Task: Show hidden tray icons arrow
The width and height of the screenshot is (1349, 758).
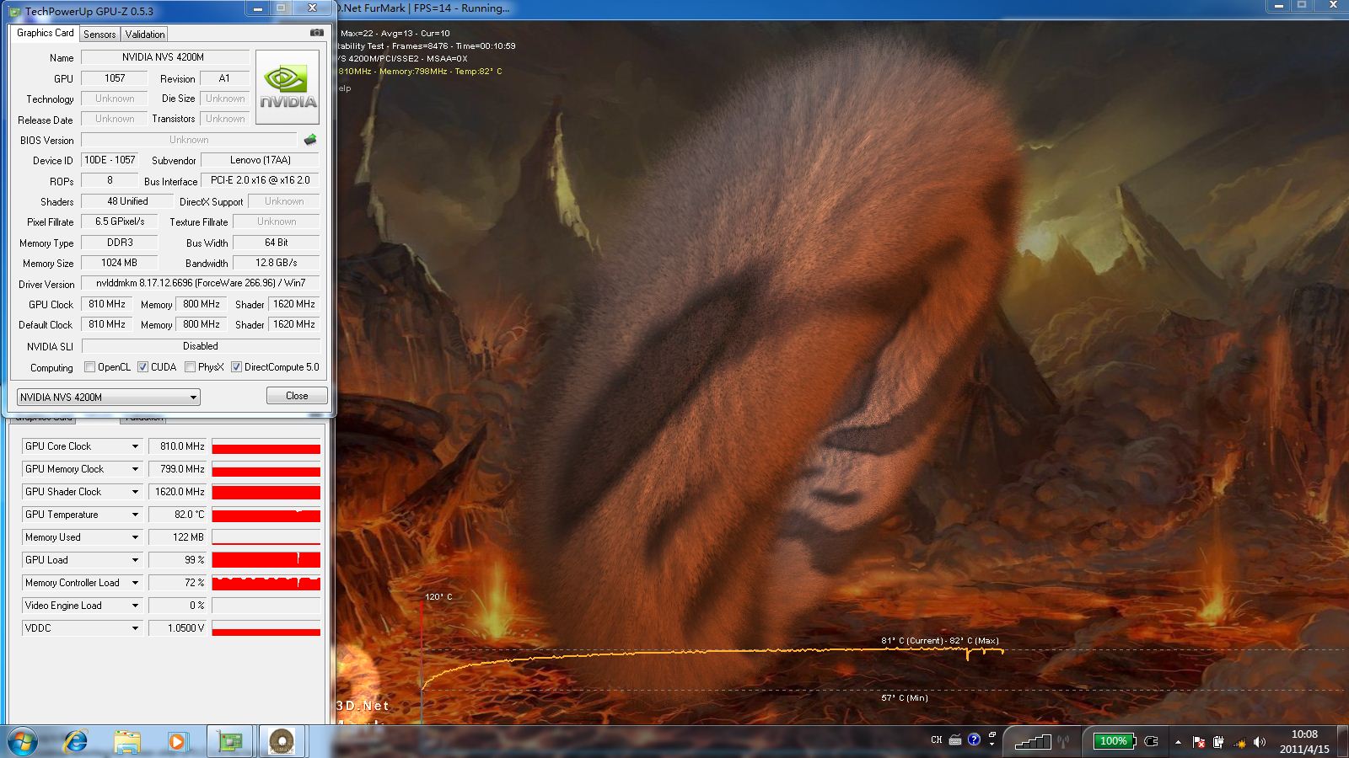Action: (1178, 742)
